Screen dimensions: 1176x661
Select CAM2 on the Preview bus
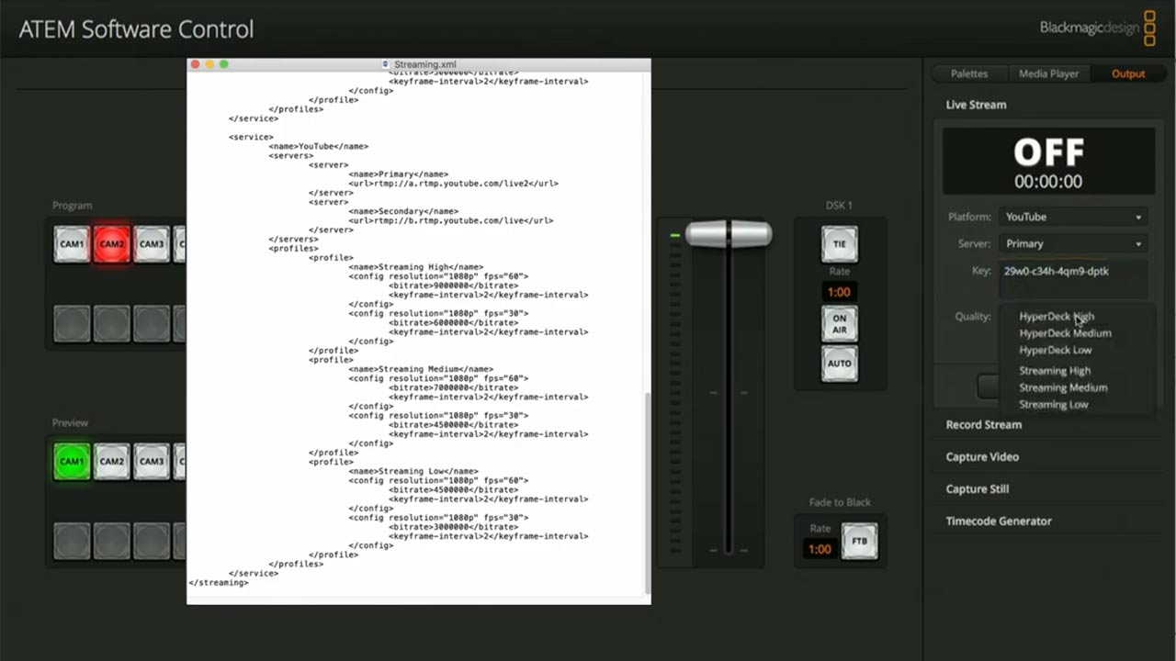[111, 462]
